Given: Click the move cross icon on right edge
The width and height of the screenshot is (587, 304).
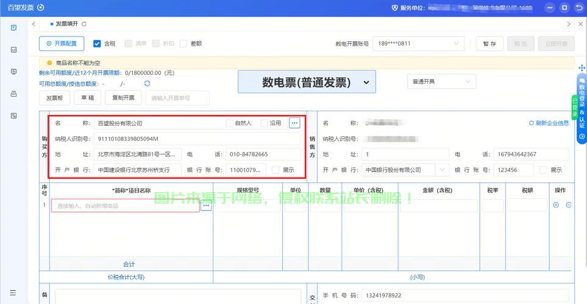Looking at the screenshot, I should coord(582,68).
